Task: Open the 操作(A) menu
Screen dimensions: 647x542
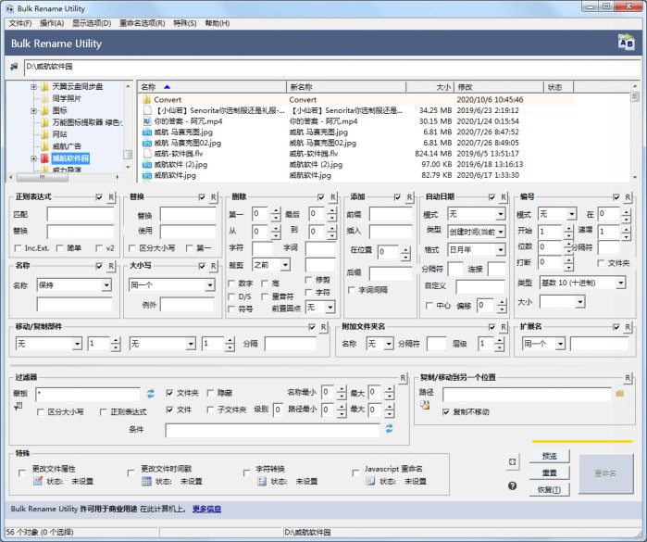Action: pyautogui.click(x=52, y=23)
